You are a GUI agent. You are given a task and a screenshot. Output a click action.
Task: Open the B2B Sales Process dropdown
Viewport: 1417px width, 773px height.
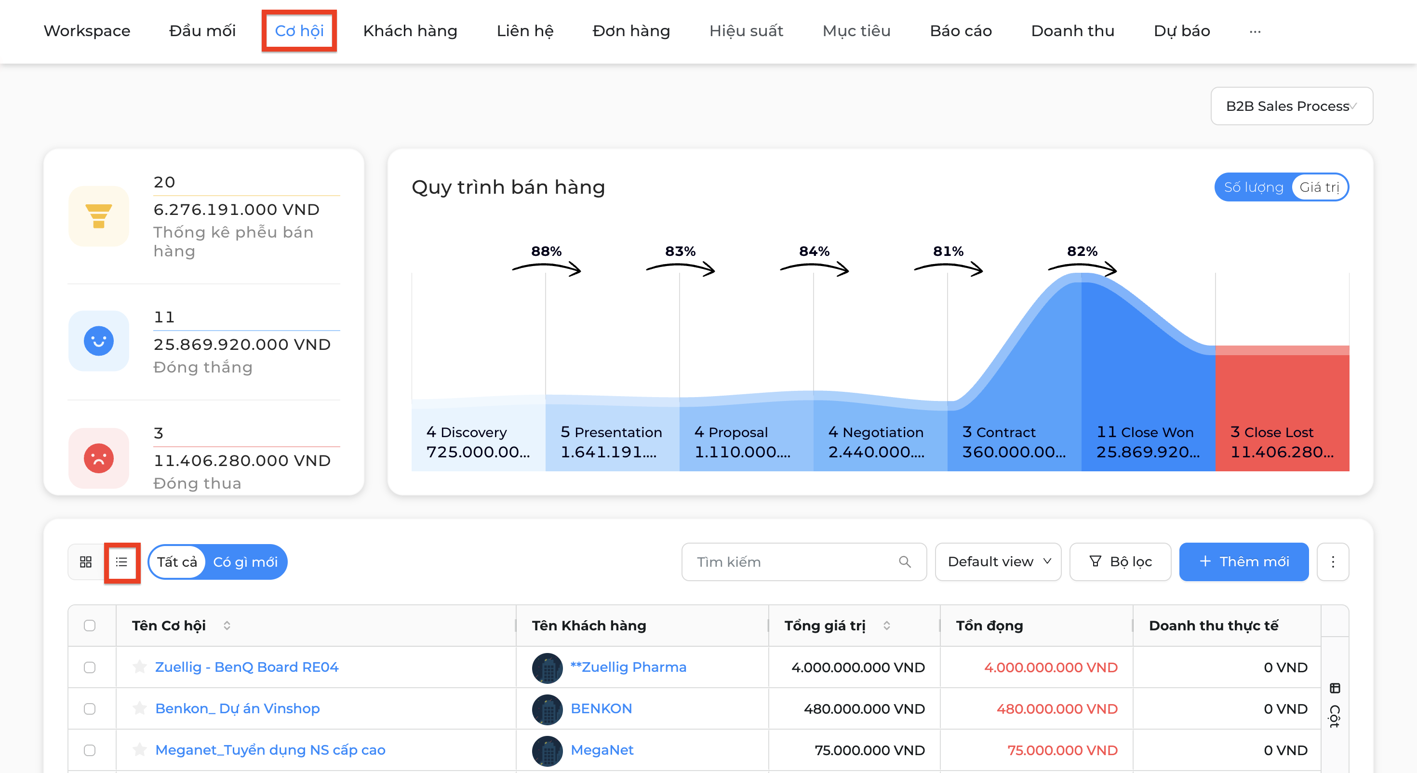[x=1292, y=106]
